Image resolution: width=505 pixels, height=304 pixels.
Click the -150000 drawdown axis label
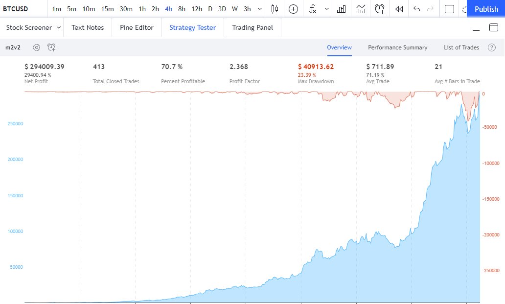pyautogui.click(x=490, y=199)
